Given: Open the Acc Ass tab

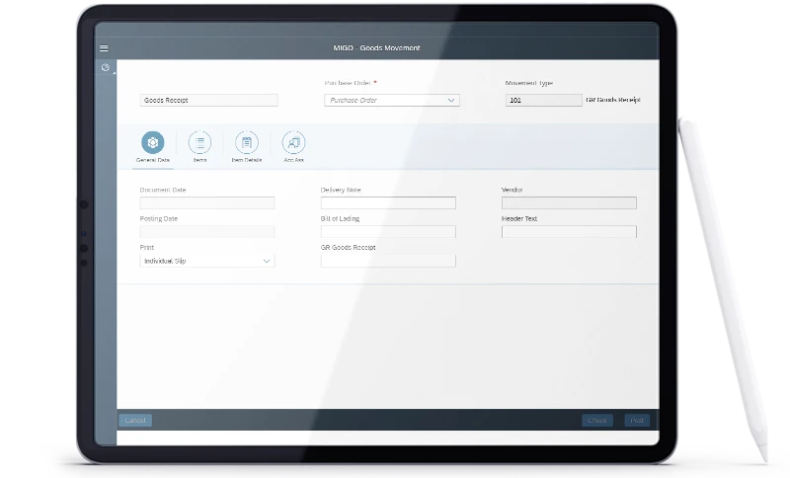Looking at the screenshot, I should click(293, 142).
